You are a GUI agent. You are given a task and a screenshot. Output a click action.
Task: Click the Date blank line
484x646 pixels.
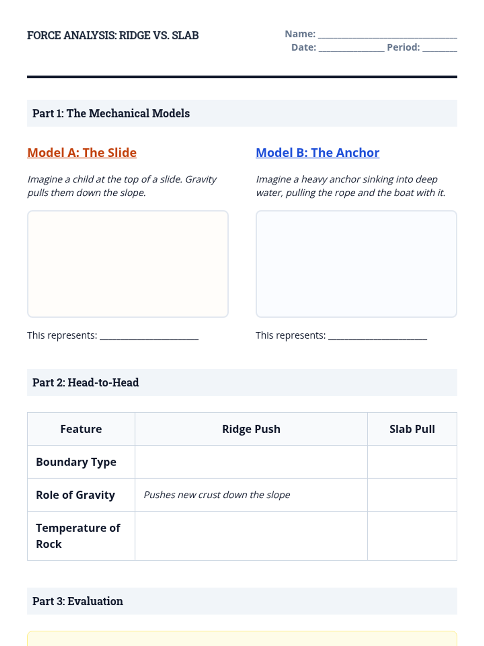click(351, 48)
